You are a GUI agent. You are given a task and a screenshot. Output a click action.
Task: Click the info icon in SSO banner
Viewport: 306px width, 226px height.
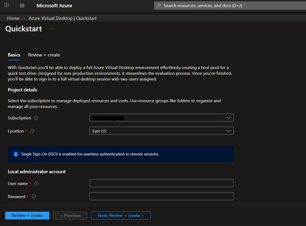[16, 154]
